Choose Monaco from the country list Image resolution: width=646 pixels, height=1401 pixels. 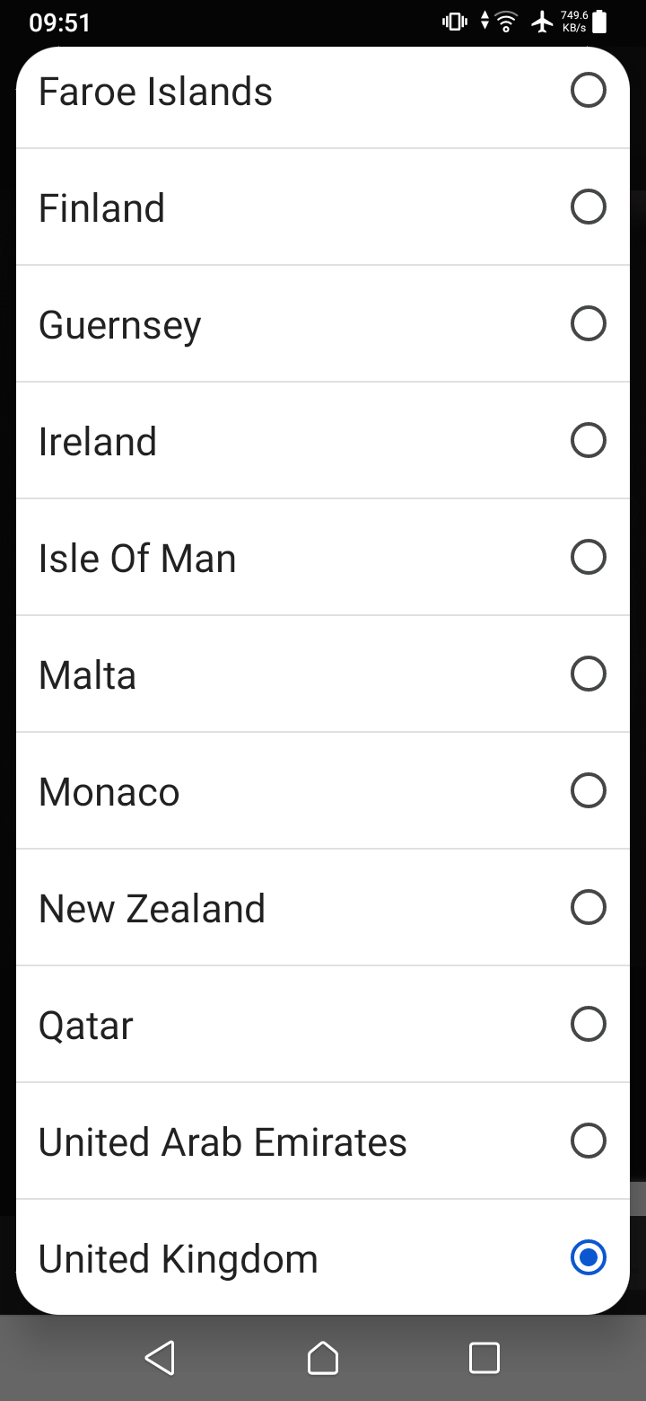point(109,791)
